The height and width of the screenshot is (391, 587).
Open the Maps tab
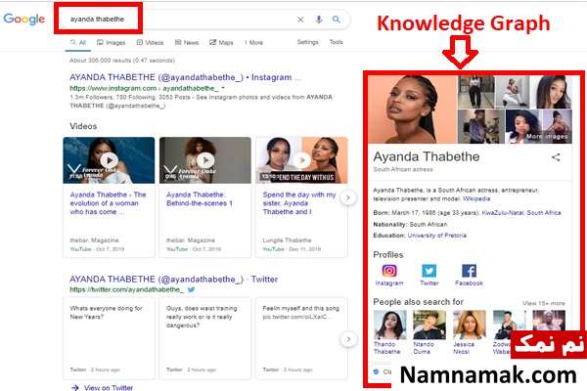coord(221,43)
